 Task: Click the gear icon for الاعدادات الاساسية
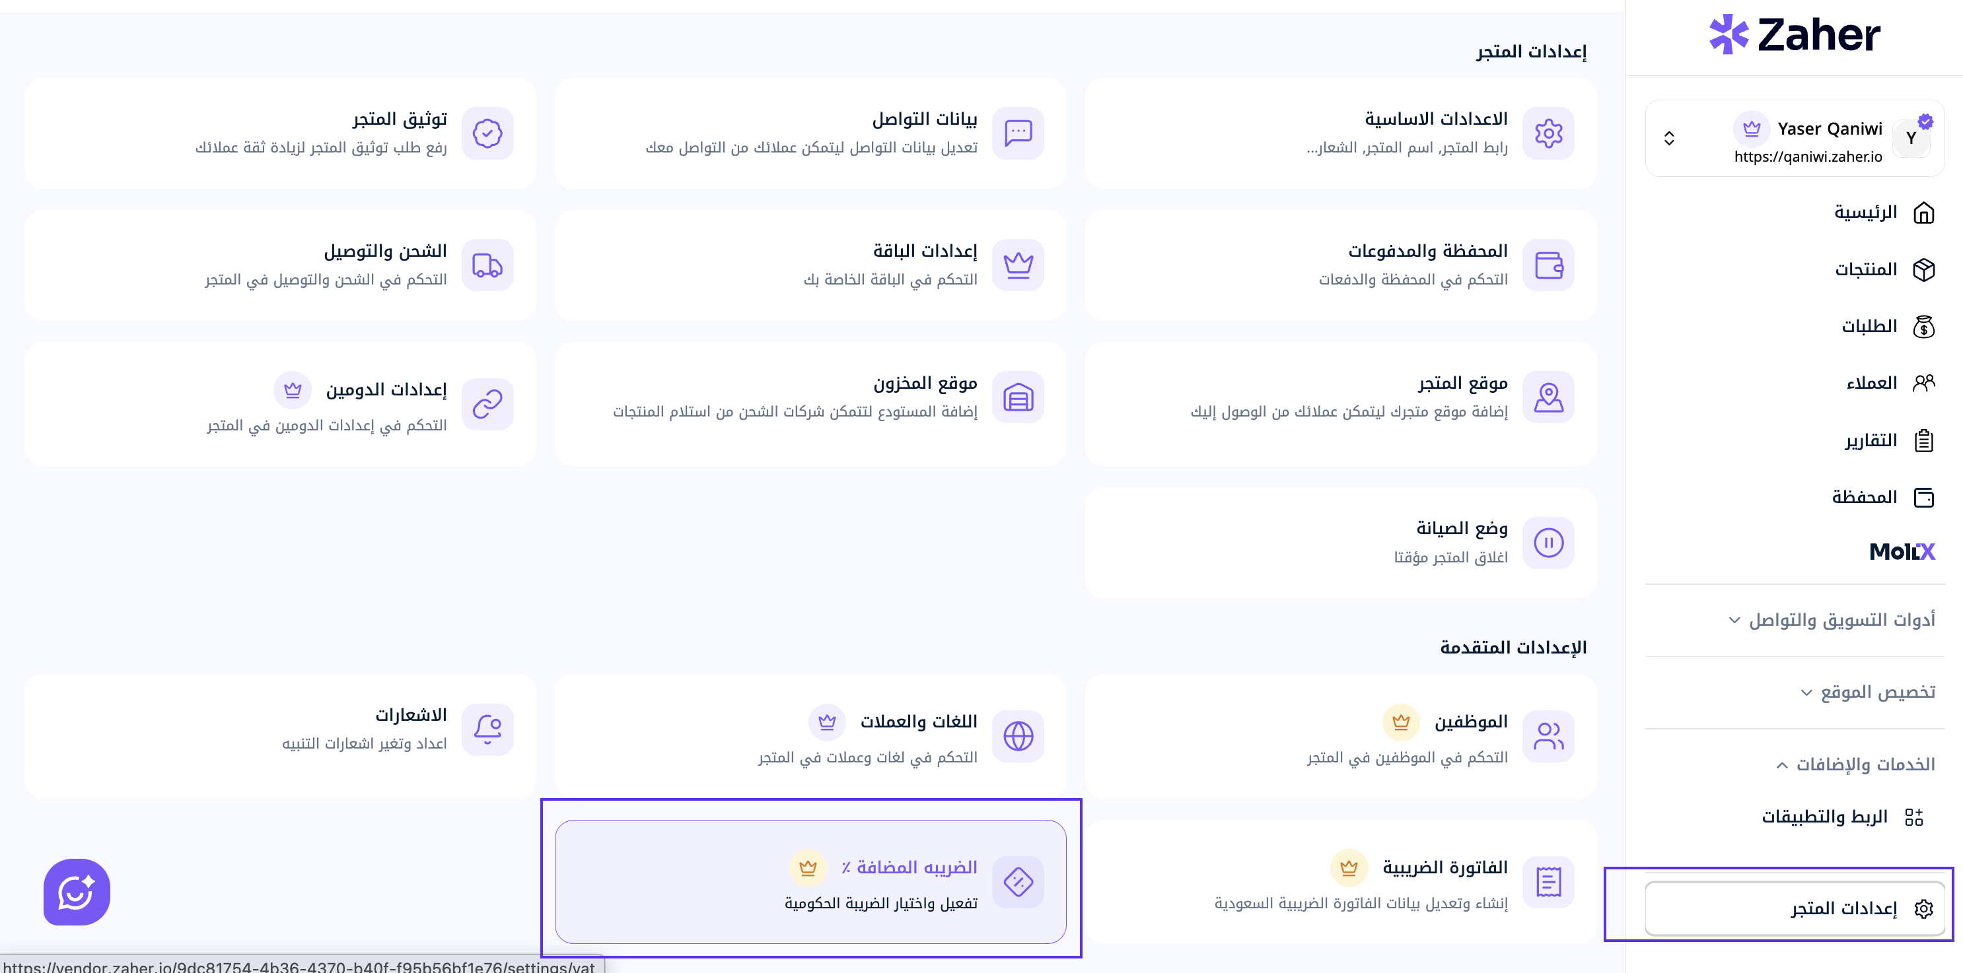pyautogui.click(x=1548, y=133)
